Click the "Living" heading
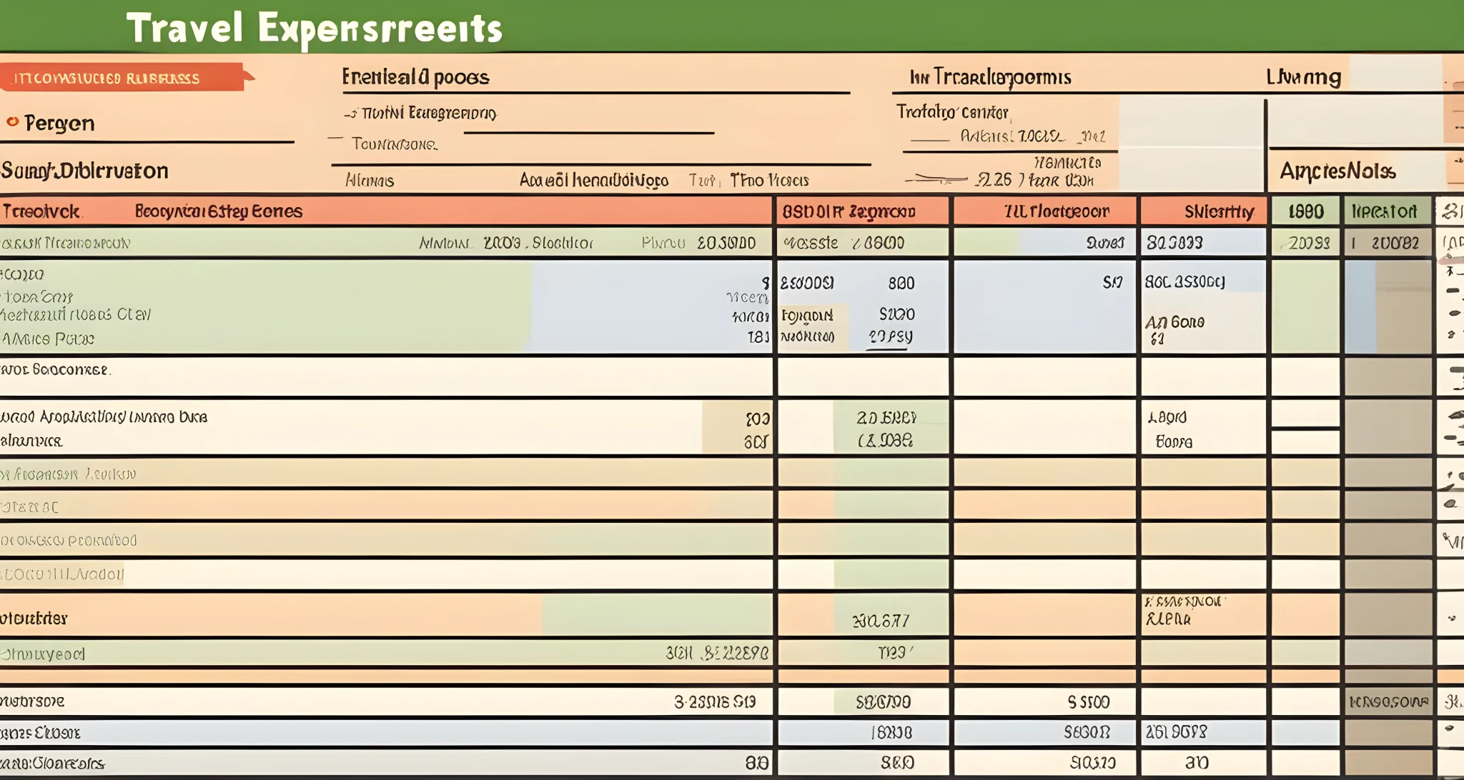This screenshot has height=780, width=1464. point(1303,76)
